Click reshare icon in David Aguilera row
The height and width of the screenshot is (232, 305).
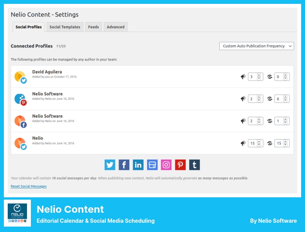[x=269, y=77]
